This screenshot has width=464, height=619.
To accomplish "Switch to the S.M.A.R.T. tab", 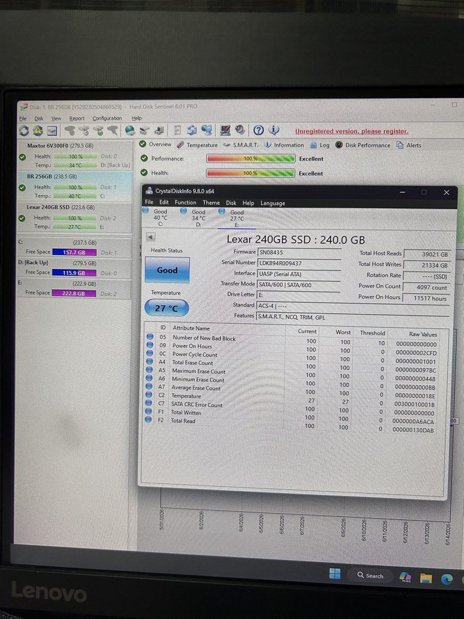I will point(241,145).
